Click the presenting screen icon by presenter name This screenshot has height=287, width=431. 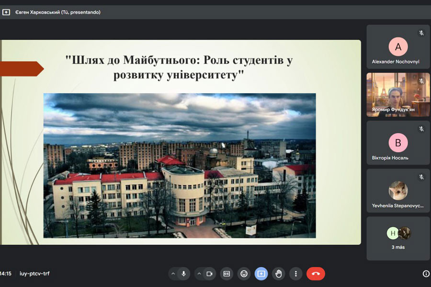click(x=6, y=12)
